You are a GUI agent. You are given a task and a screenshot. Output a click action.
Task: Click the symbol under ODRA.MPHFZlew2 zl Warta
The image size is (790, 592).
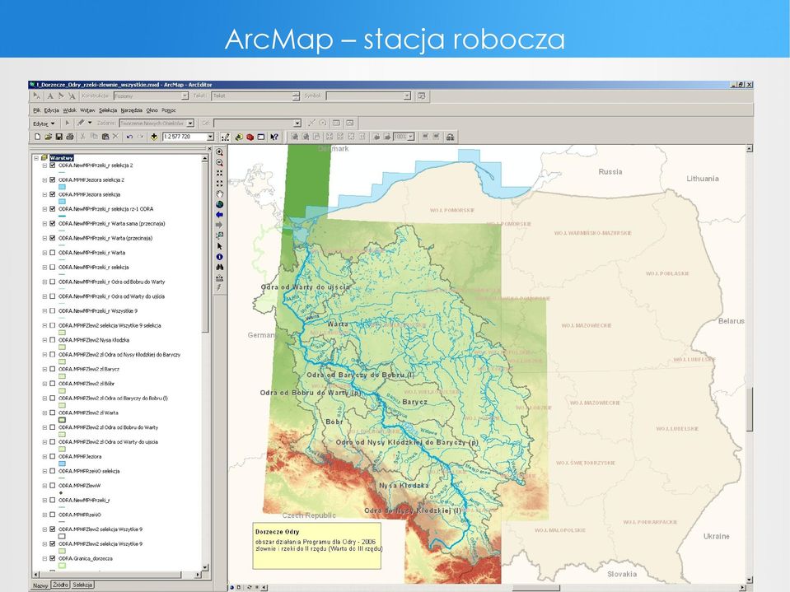(x=62, y=420)
